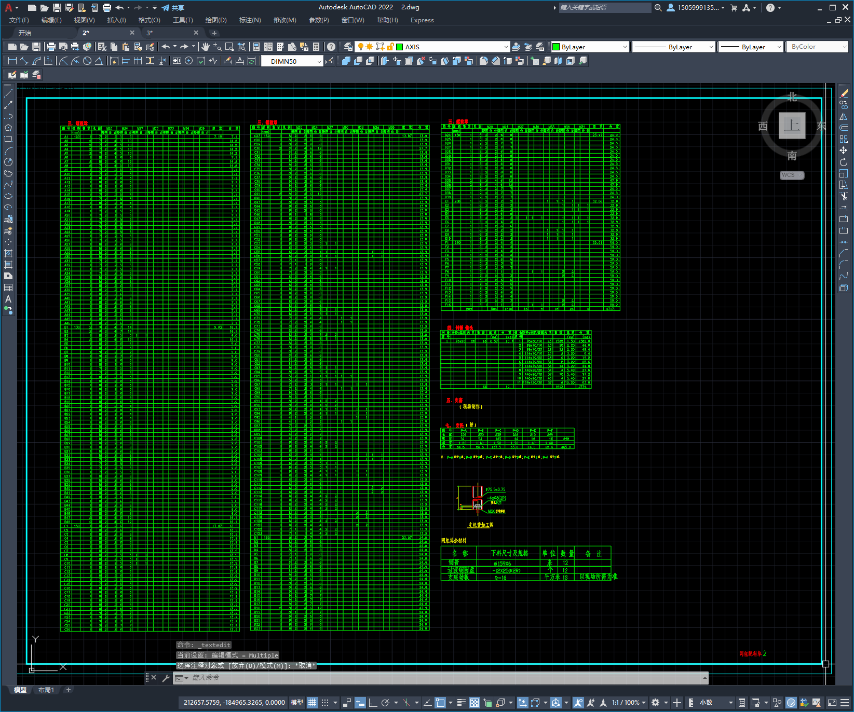Select the Rectangle draw tool
The image size is (854, 712).
pos(8,139)
